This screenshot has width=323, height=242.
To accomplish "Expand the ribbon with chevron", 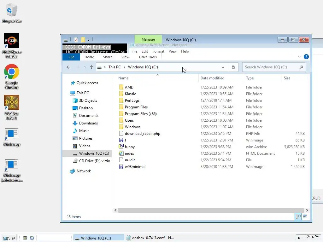I will [299, 57].
